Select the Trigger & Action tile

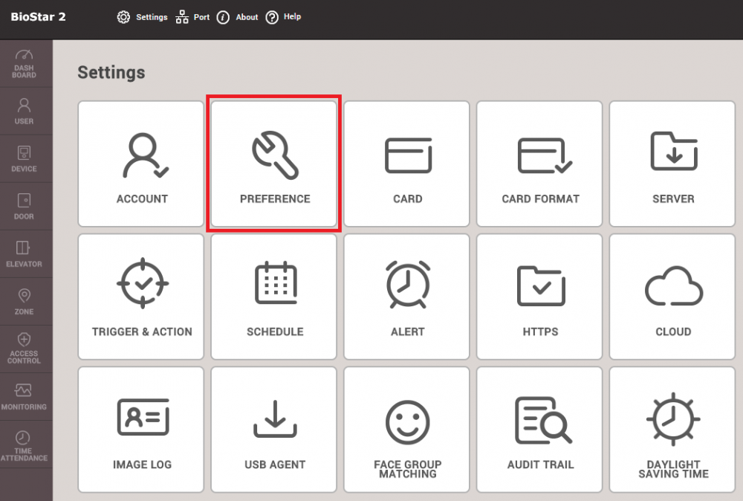pyautogui.click(x=141, y=297)
